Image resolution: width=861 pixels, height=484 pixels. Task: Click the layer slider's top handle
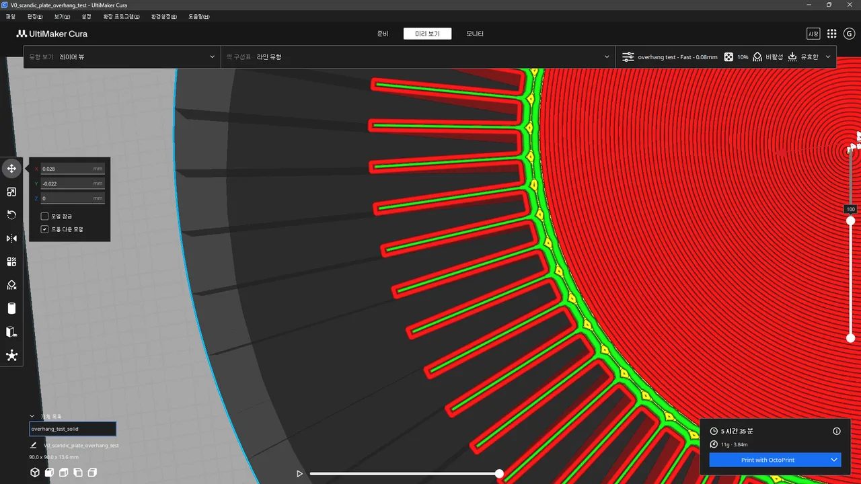tap(850, 221)
